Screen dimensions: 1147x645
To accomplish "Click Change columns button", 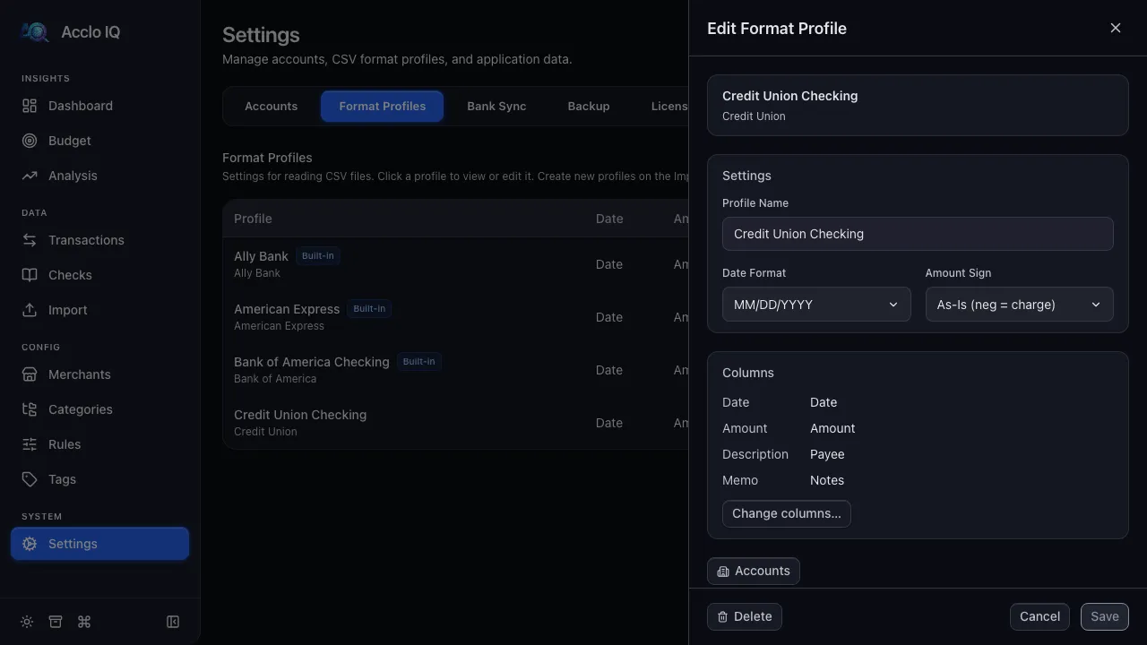I will click(787, 513).
